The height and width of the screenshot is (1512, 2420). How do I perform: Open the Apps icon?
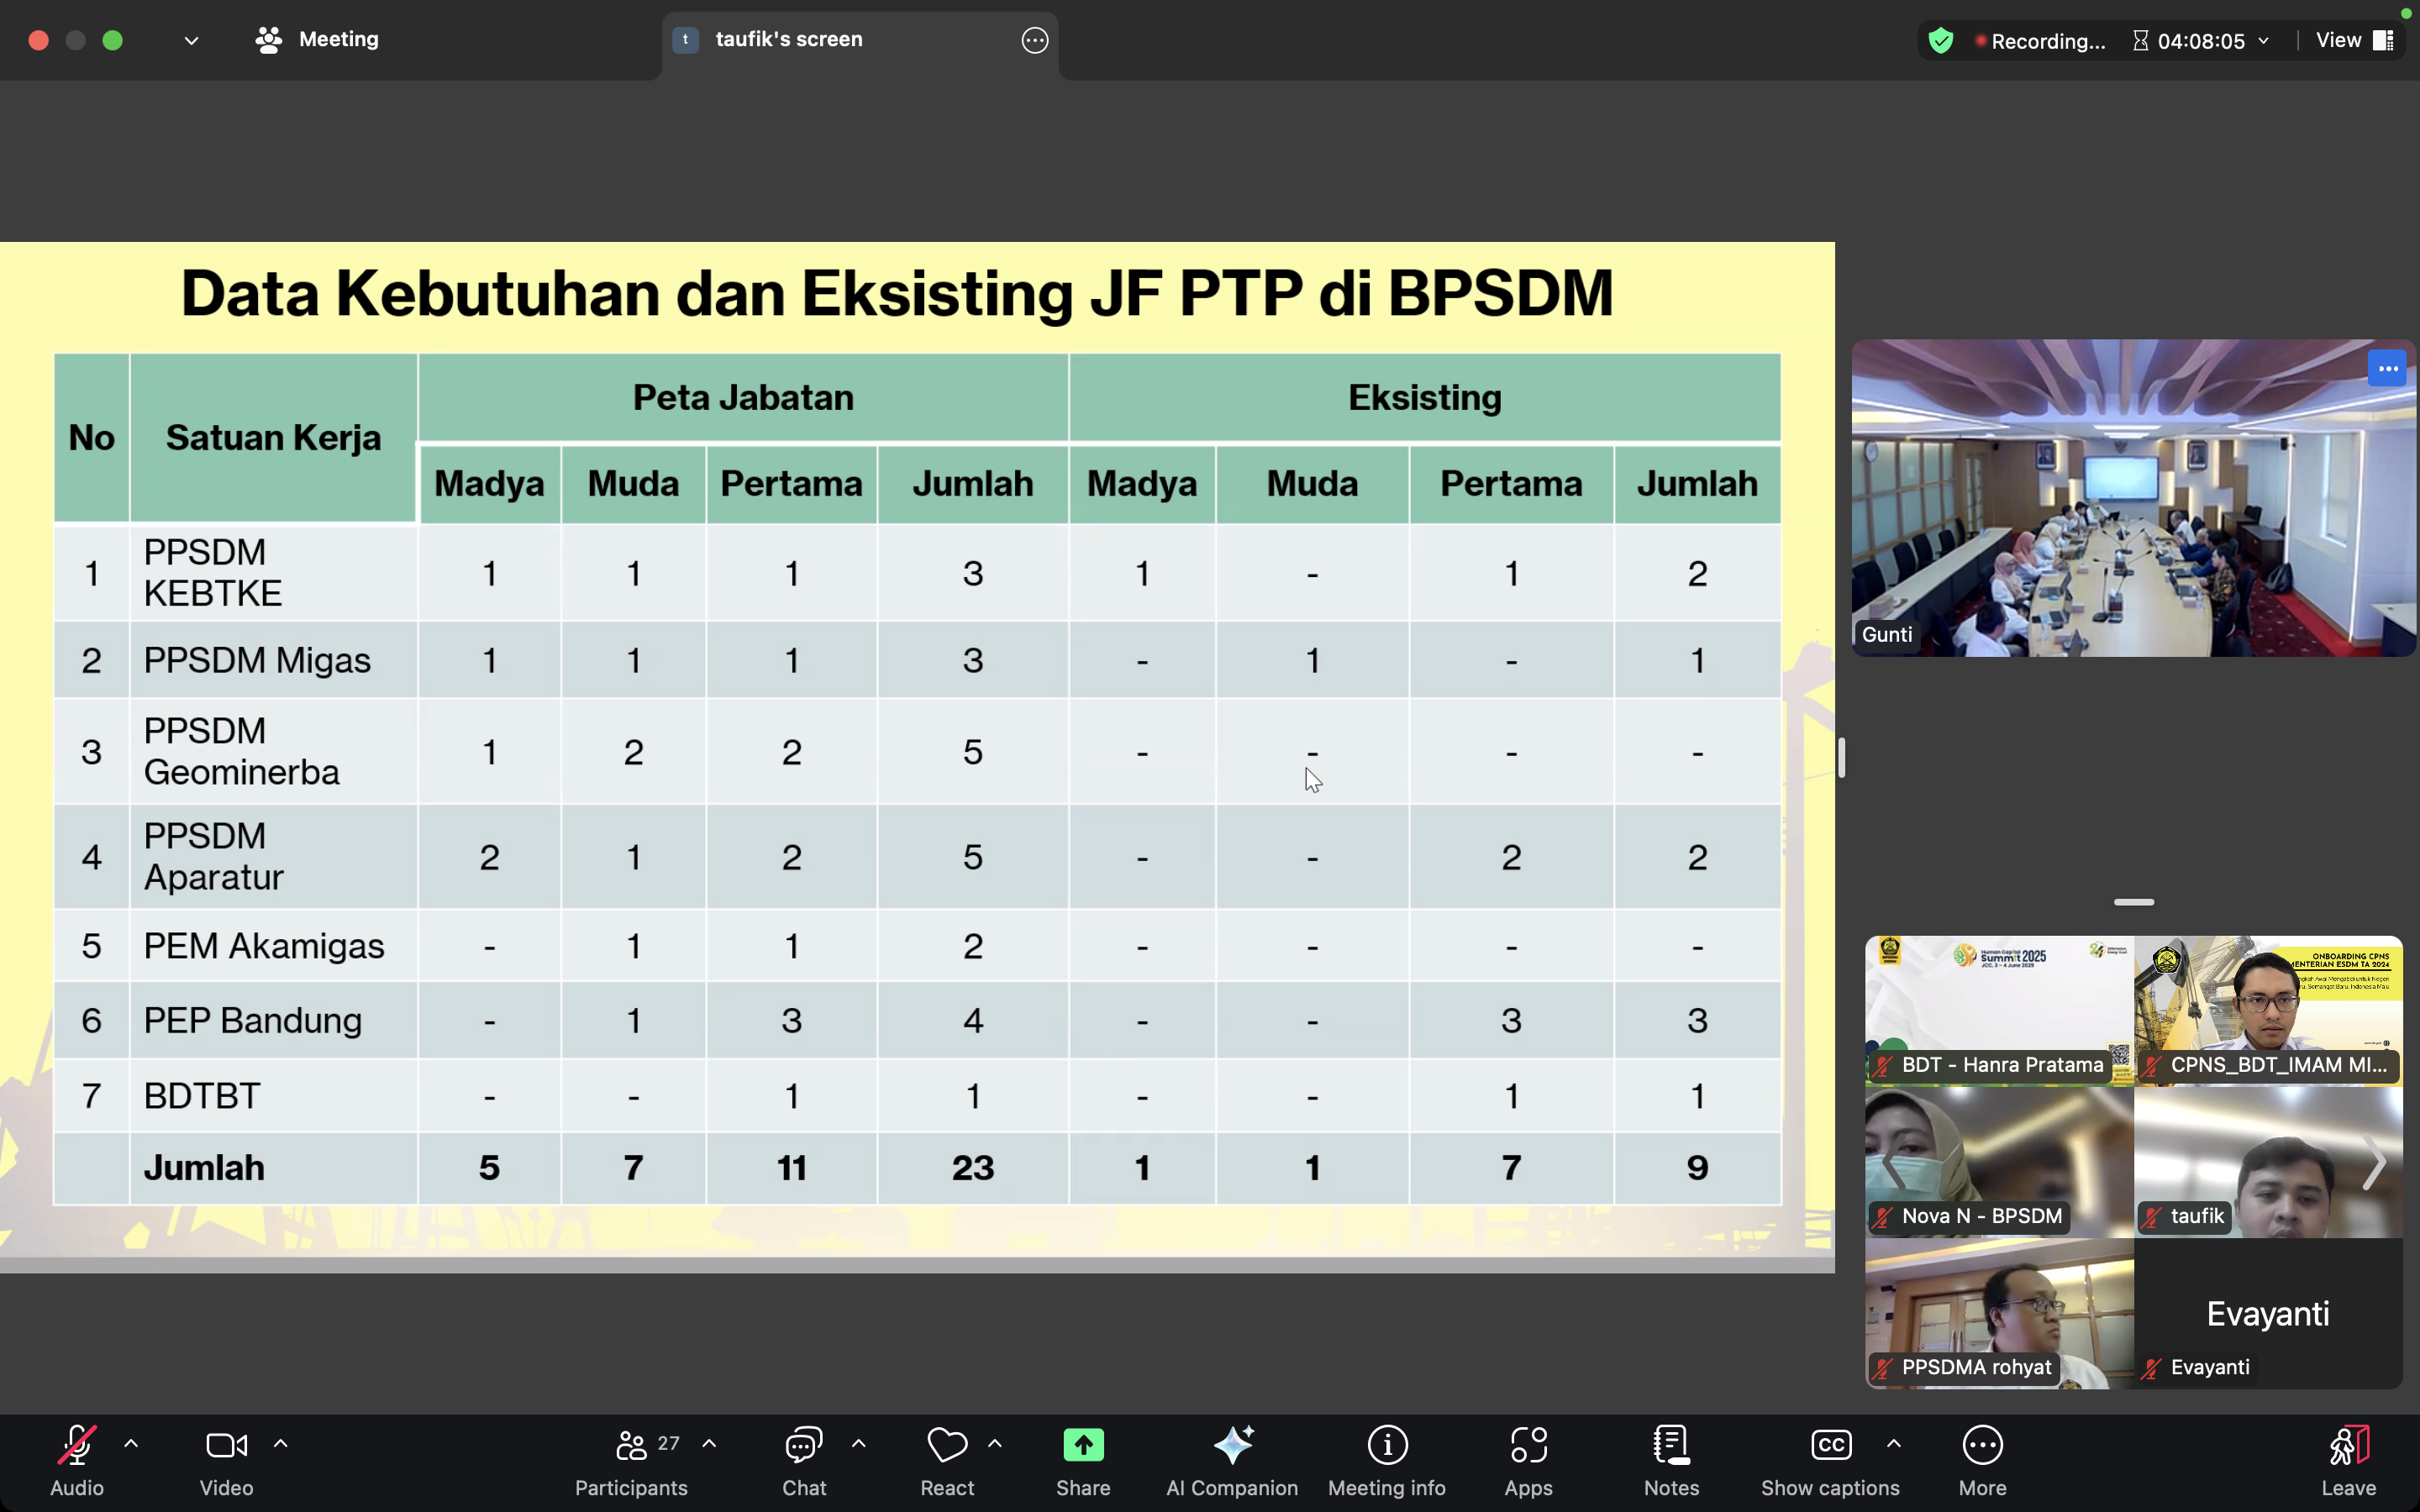coord(1528,1445)
